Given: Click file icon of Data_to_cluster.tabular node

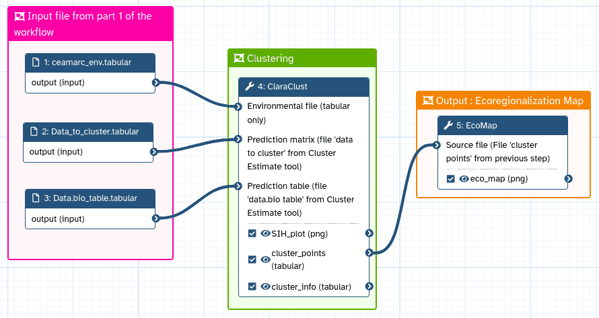Looking at the screenshot, I should pos(34,132).
